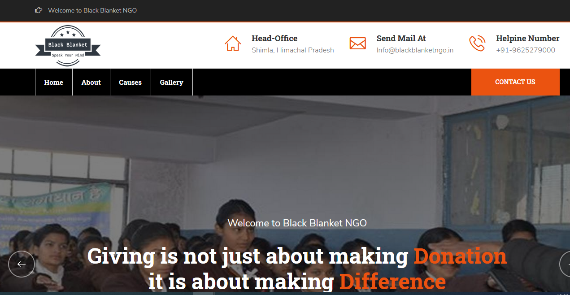Click the orange phone helpline icon
This screenshot has width=570, height=295.
click(477, 43)
